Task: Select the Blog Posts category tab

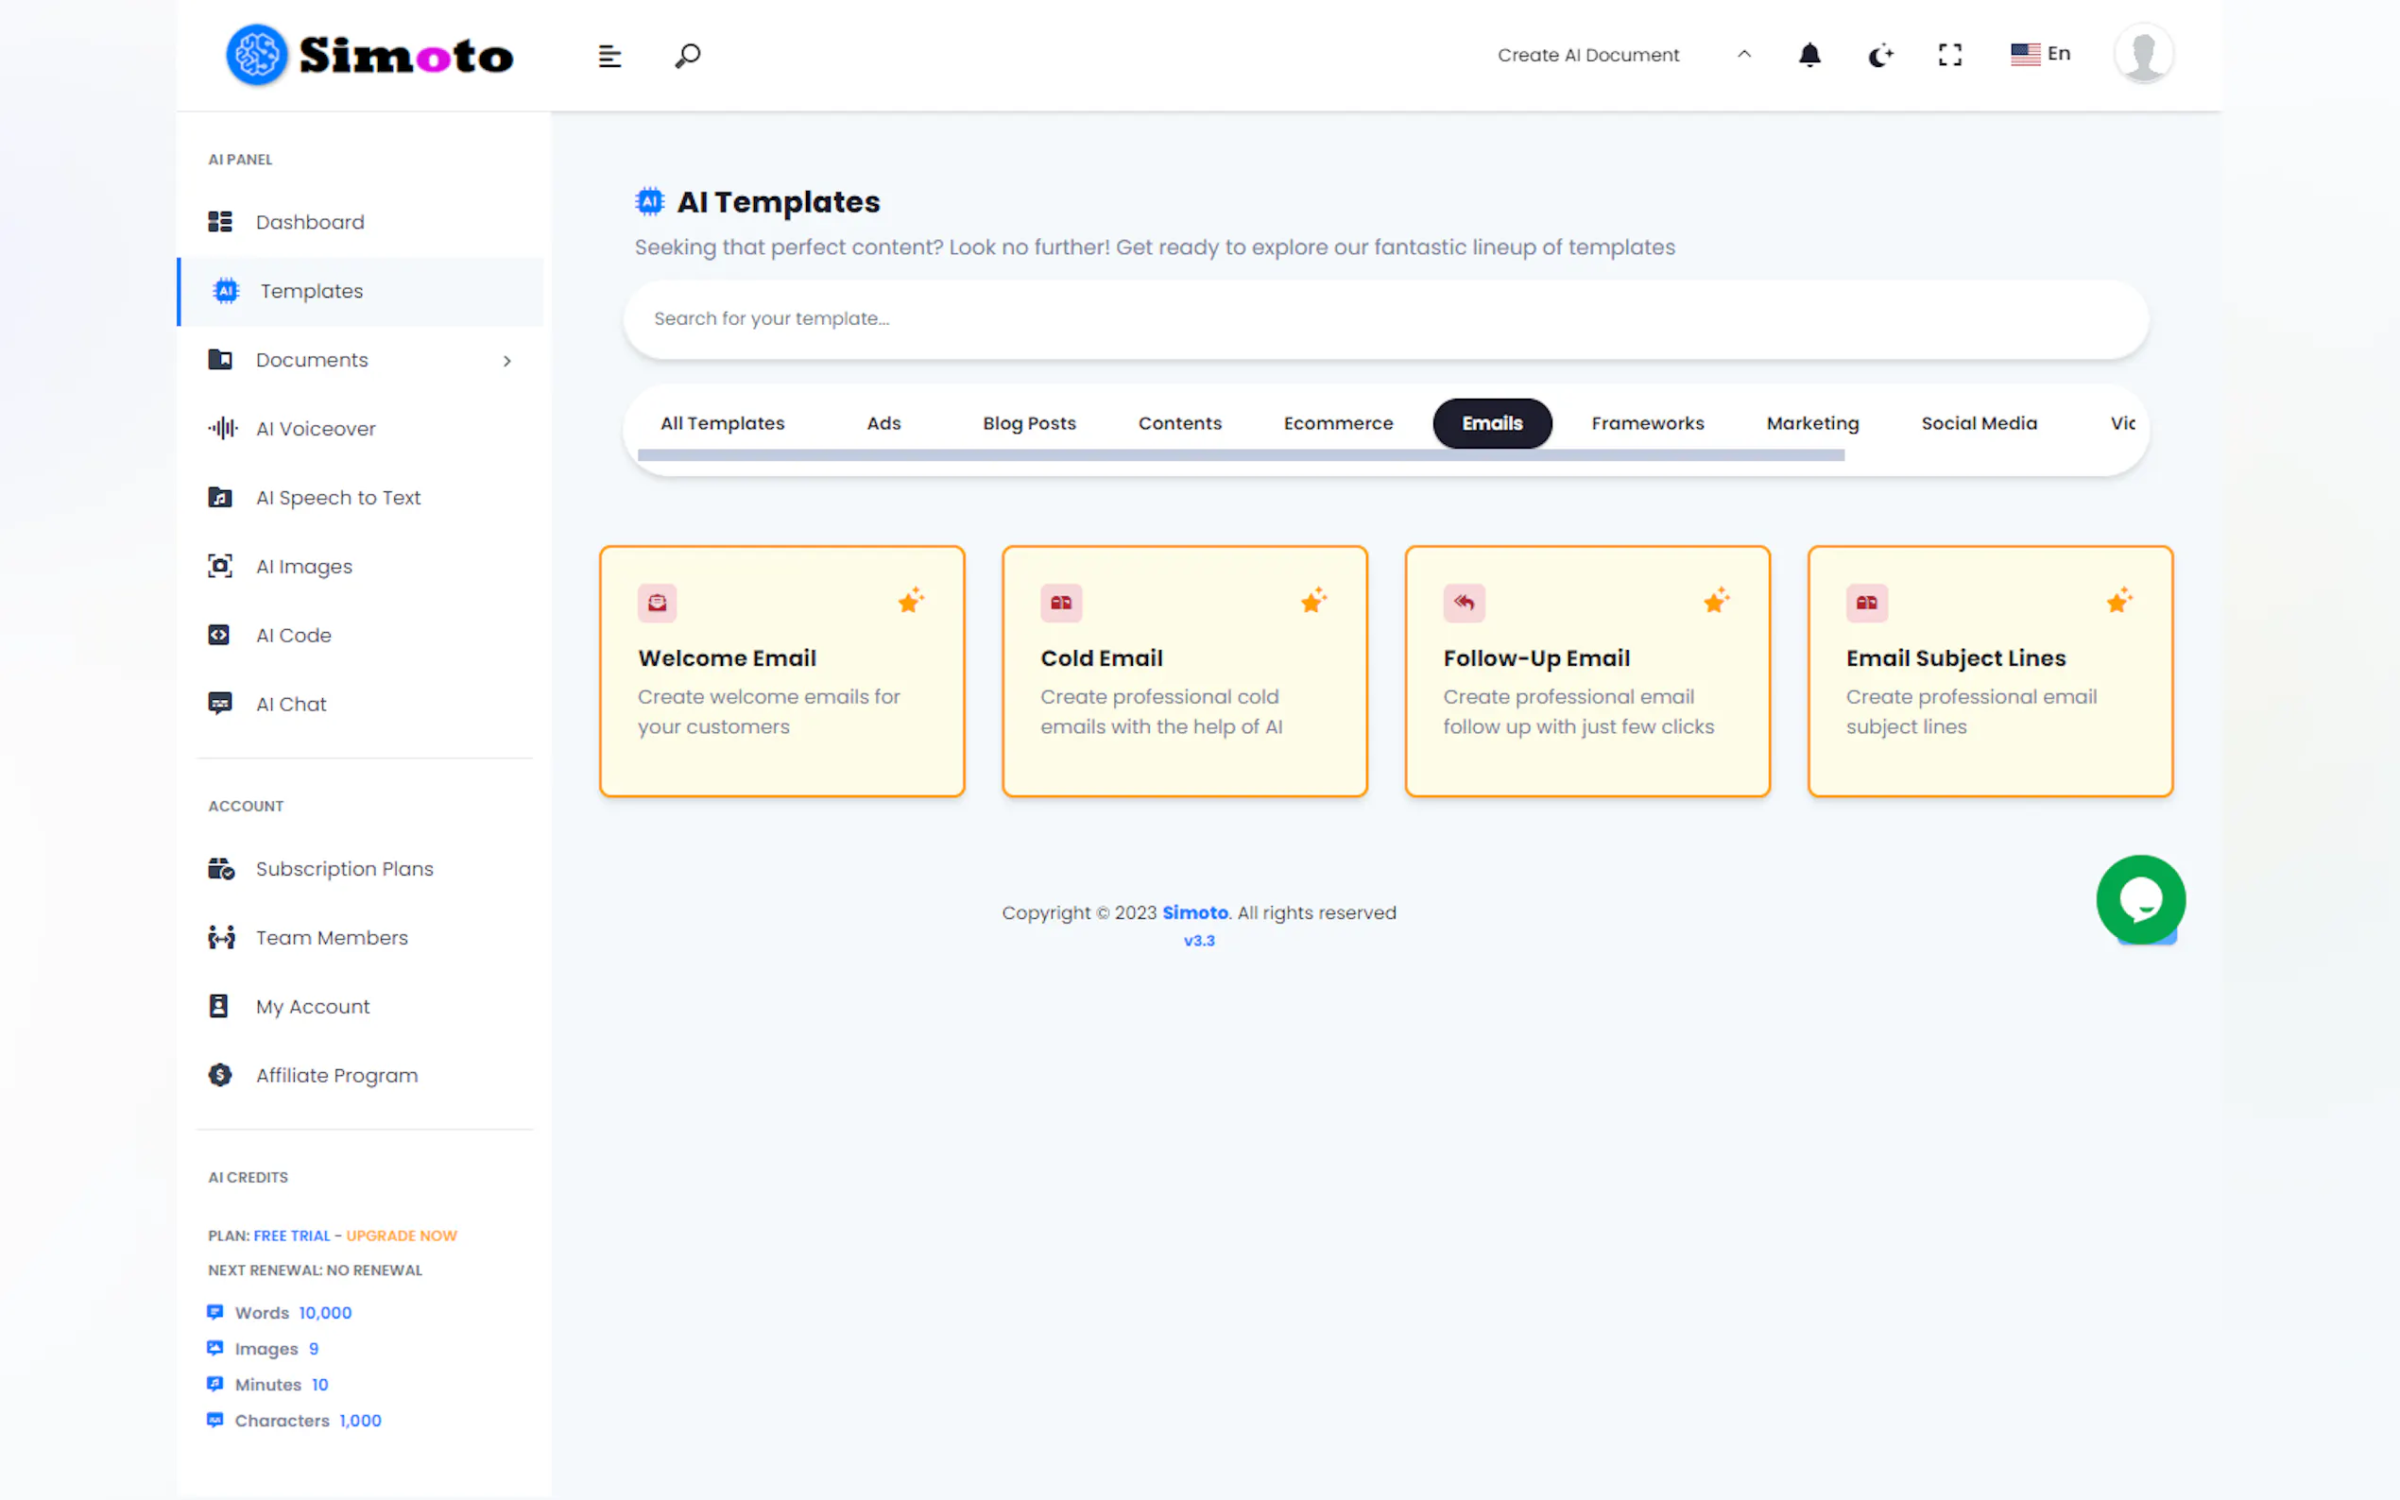Action: [x=1029, y=423]
